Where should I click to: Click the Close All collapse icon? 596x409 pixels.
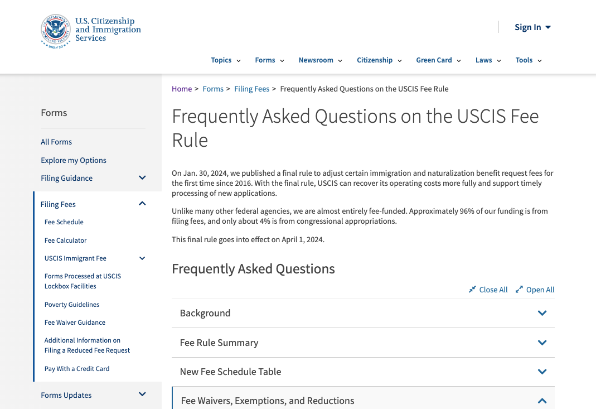tap(472, 290)
